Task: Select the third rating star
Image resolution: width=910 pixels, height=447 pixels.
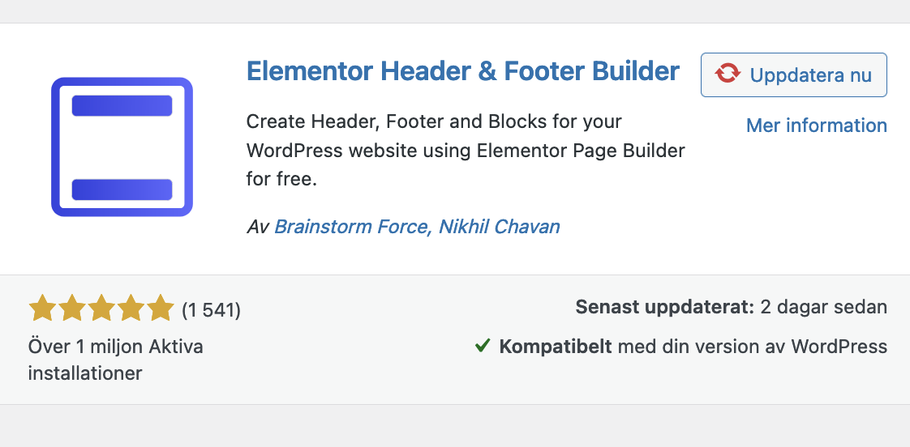Action: click(x=101, y=309)
